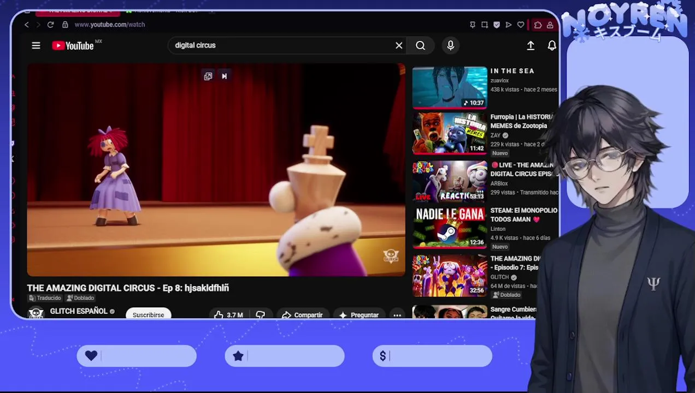Click the 'Traducido' badge under title
The width and height of the screenshot is (695, 393).
coord(45,298)
